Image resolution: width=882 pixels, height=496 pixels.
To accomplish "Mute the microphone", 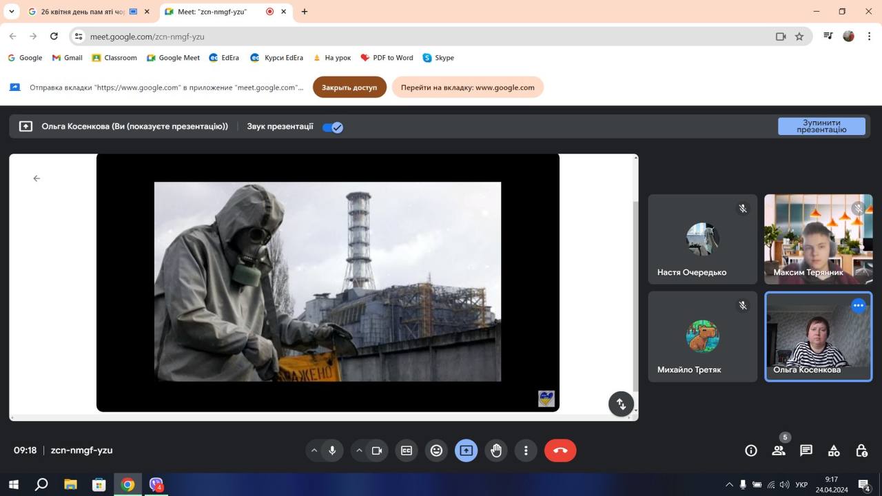I will point(332,451).
